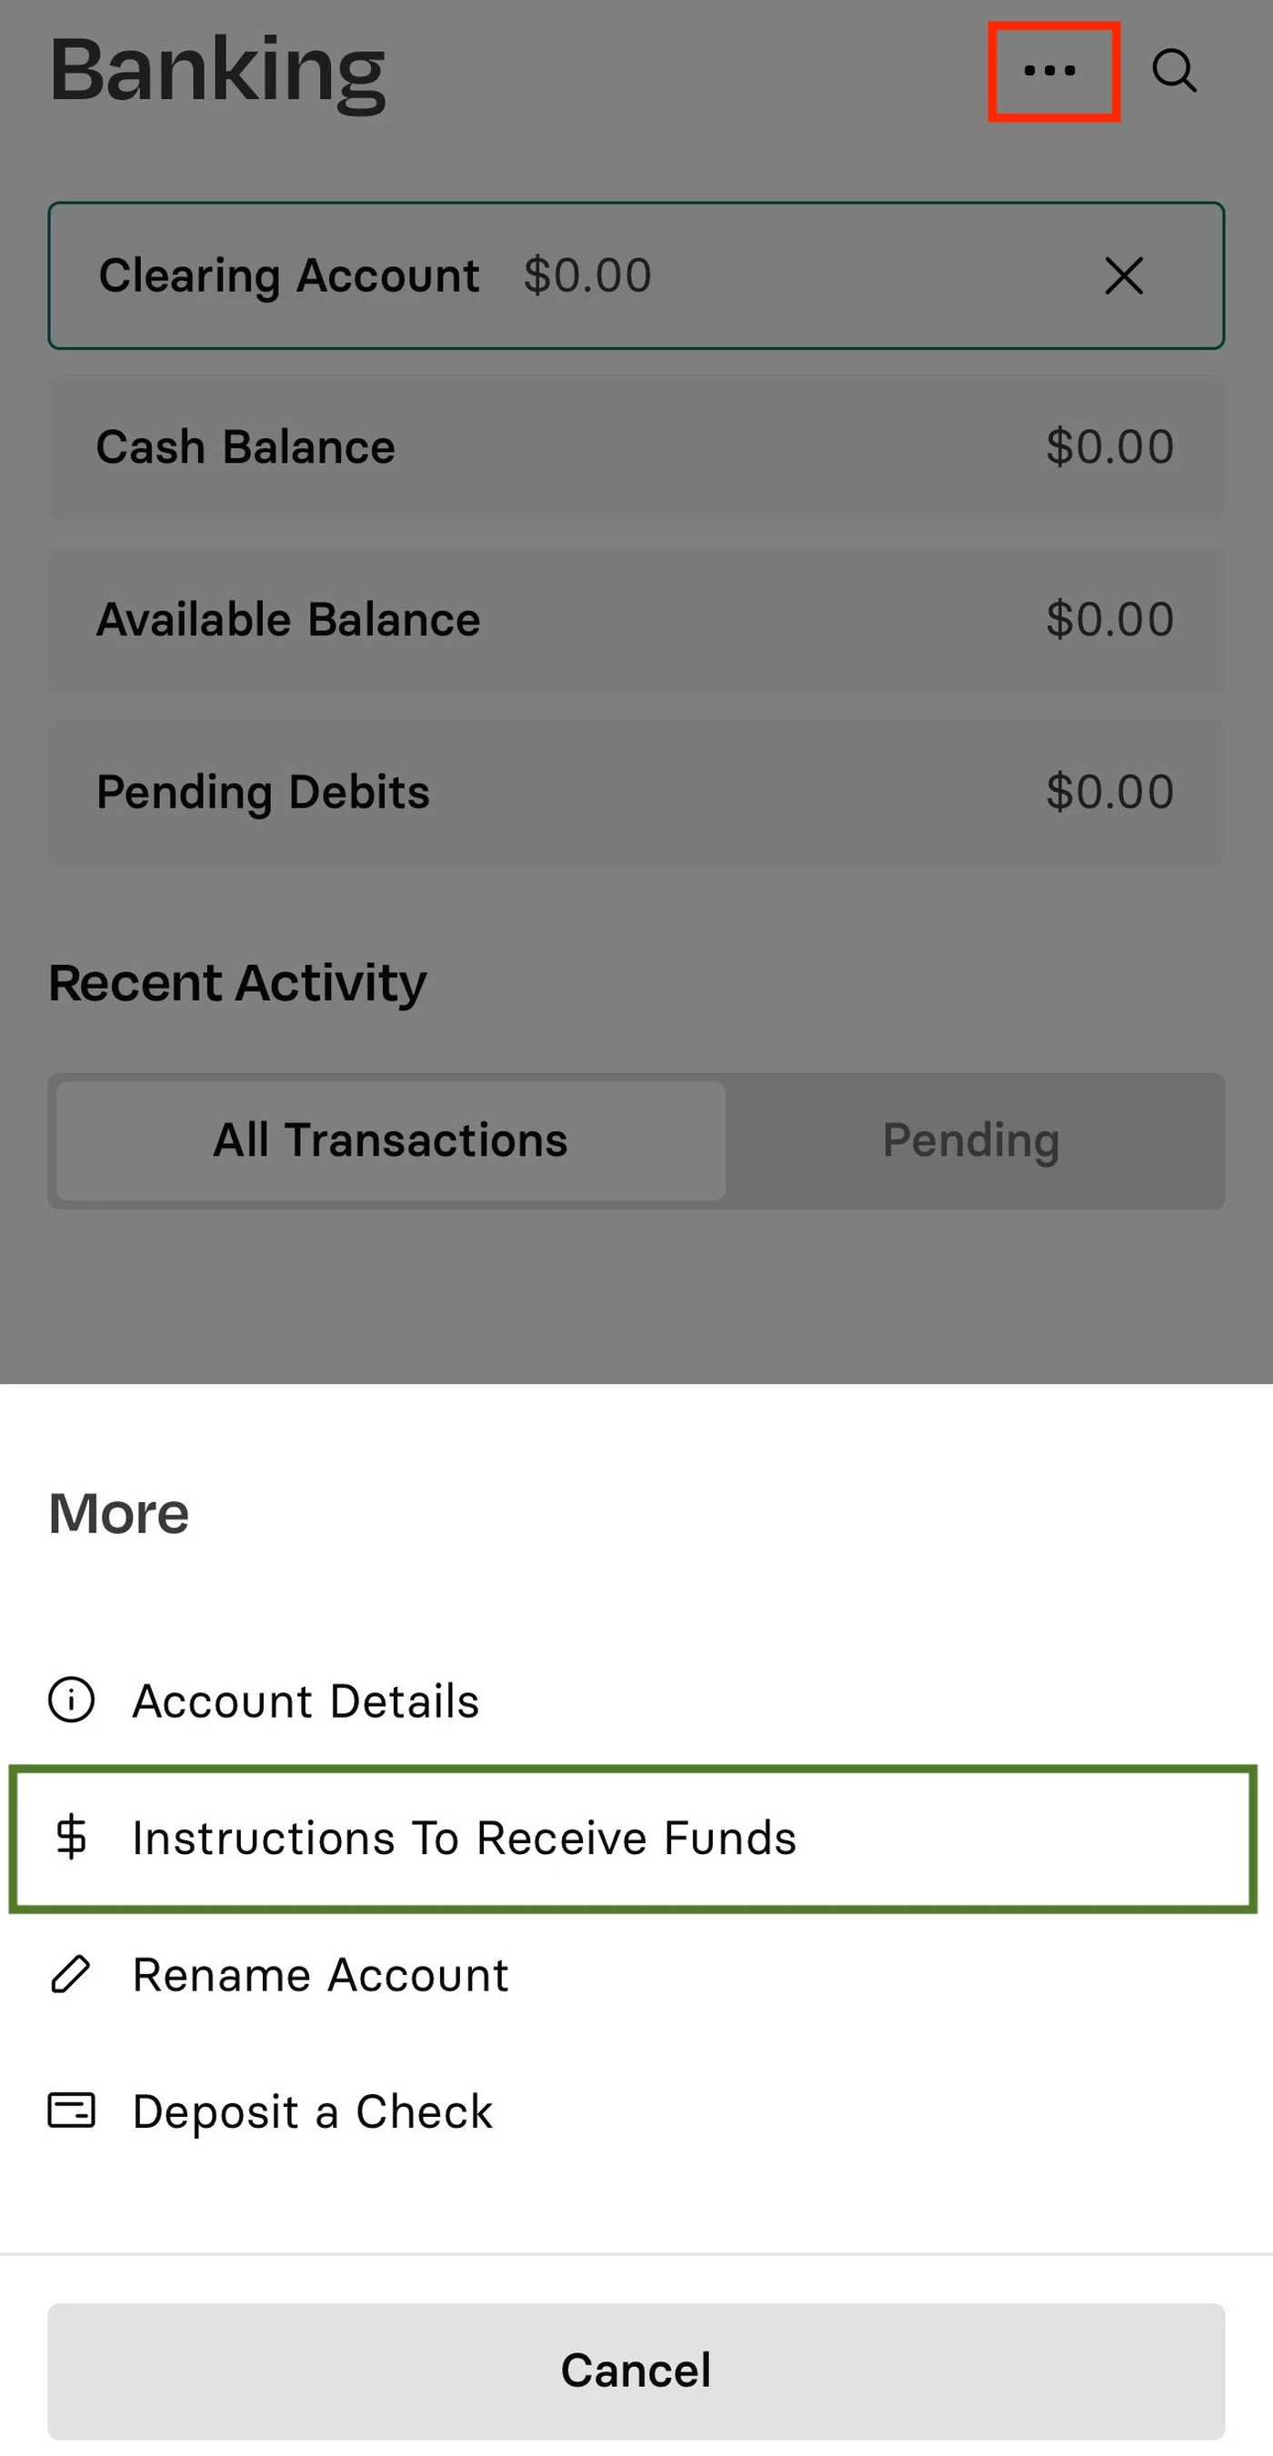This screenshot has width=1273, height=2456.
Task: Open the Cash Balance row
Action: pos(636,447)
